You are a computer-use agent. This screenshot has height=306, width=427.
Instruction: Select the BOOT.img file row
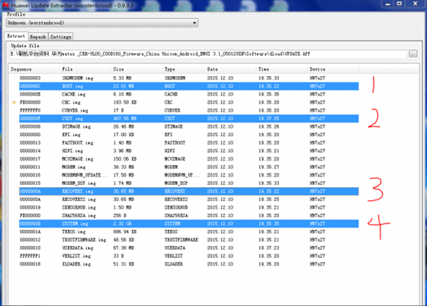(189, 86)
